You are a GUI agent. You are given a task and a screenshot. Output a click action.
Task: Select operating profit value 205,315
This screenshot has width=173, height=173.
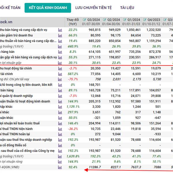tap(95, 101)
